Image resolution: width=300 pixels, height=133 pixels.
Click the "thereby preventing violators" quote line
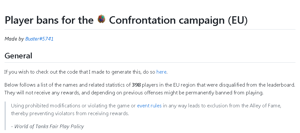pyautogui.click(x=70, y=114)
